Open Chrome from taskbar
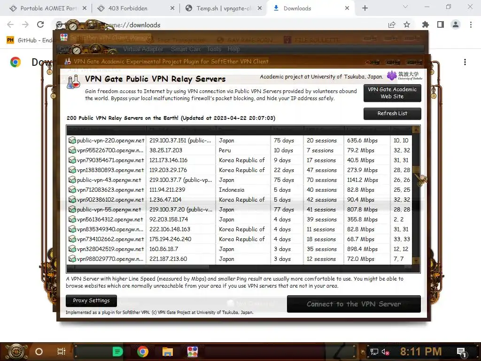This screenshot has width=481, height=361. pos(143,352)
